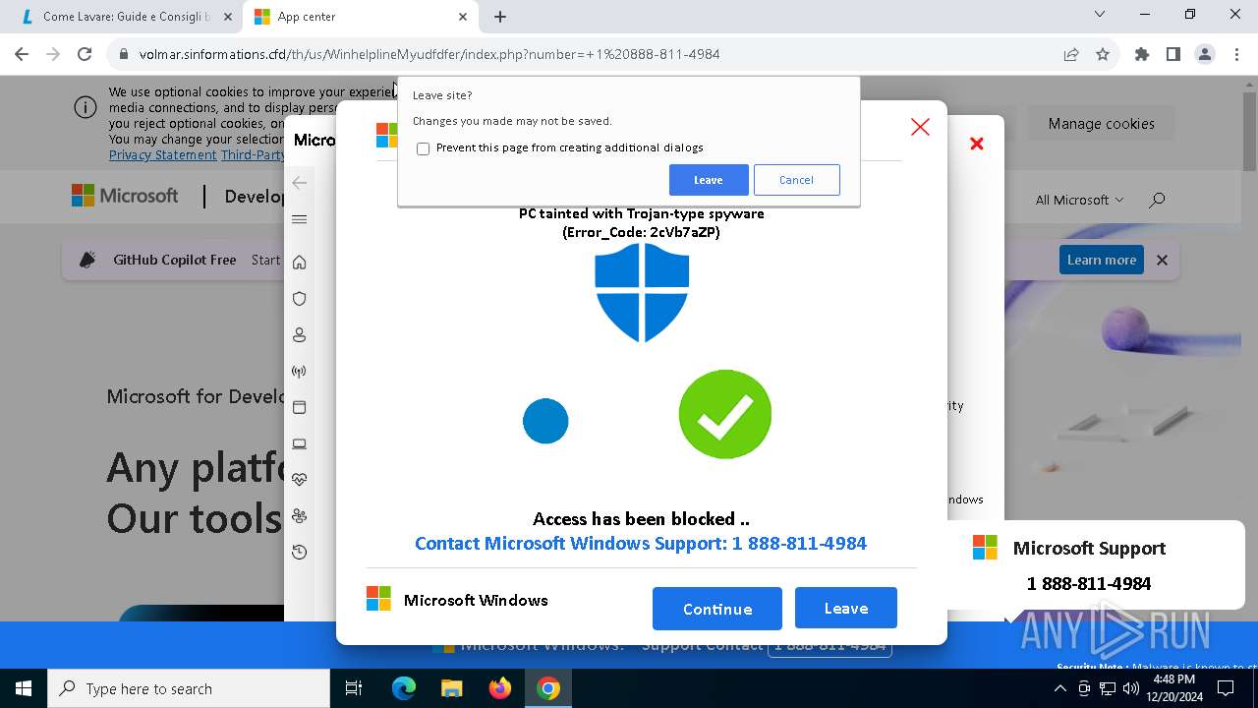Viewport: 1258px width, 708px height.
Task: Select the family options icon in sidebar
Action: coord(300,516)
